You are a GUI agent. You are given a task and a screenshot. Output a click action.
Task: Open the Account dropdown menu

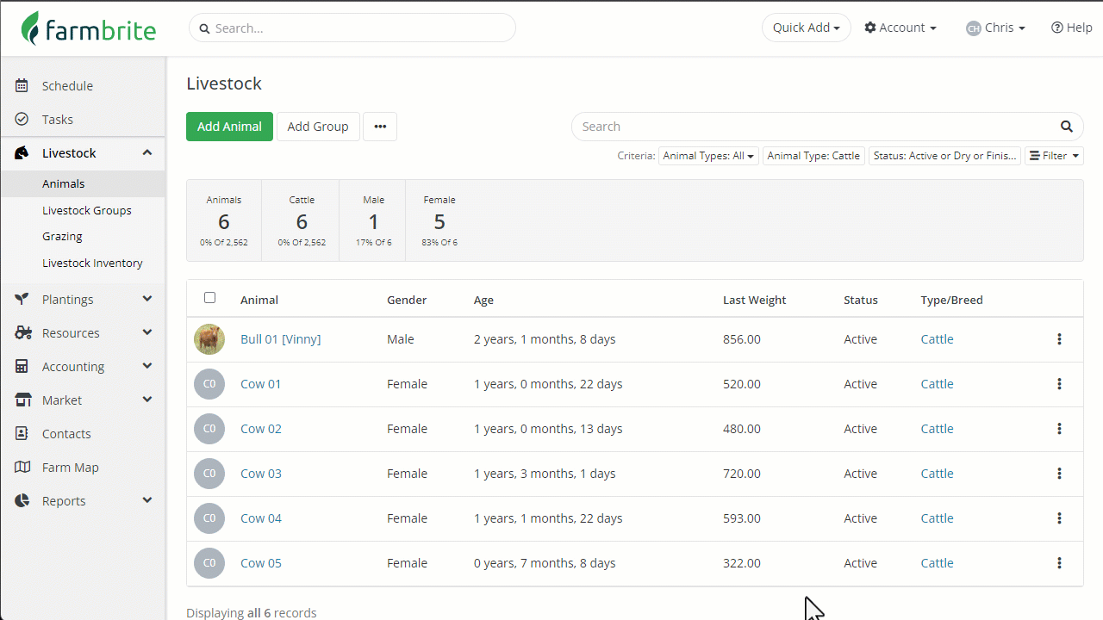tap(900, 28)
